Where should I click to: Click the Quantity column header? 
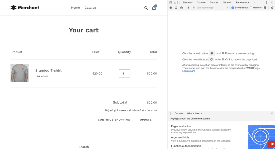(124, 52)
